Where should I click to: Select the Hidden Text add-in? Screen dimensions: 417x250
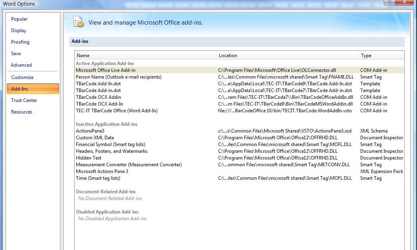[x=239, y=158]
